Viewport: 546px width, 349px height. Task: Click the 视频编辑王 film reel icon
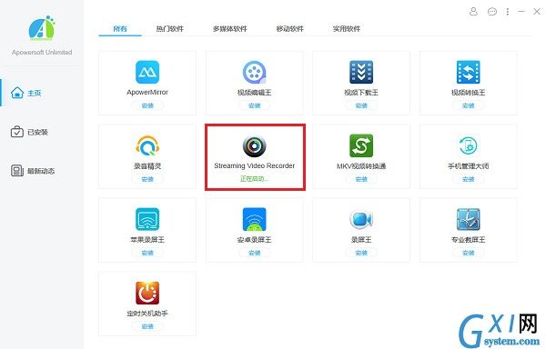point(254,73)
